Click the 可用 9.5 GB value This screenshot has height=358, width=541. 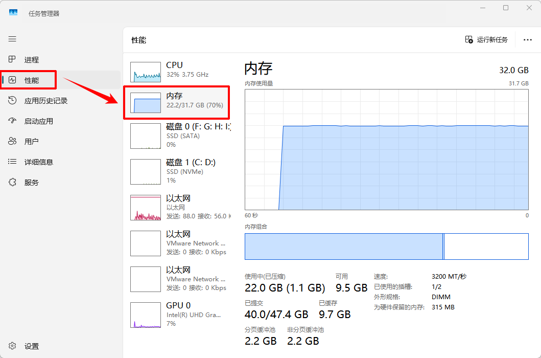click(351, 288)
